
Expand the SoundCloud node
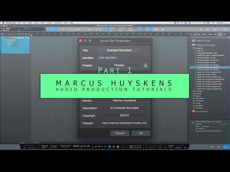click(191, 111)
